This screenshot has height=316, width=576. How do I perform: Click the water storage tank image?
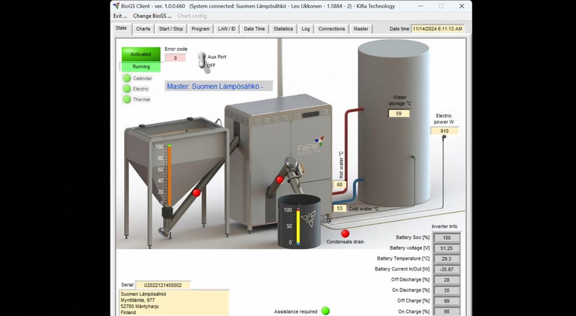[x=394, y=123]
